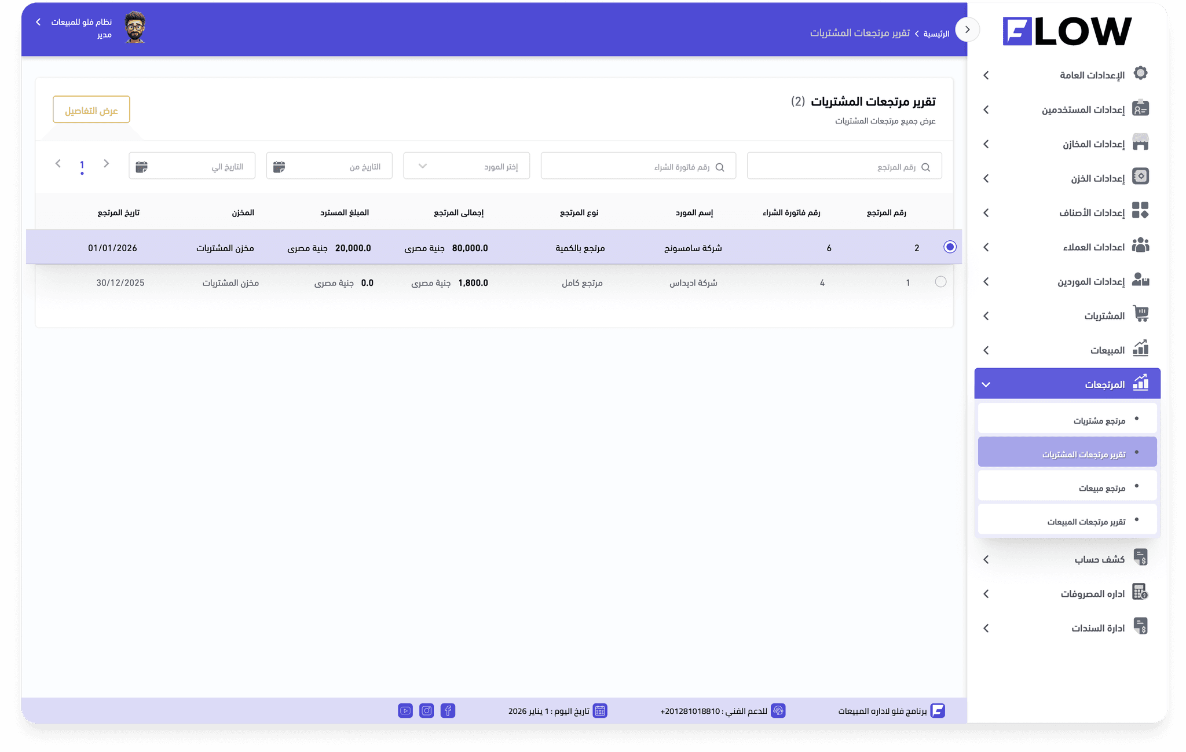The width and height of the screenshot is (1186, 752).
Task: Open the calendar icon in the 'التاريخ من' field
Action: [x=279, y=167]
